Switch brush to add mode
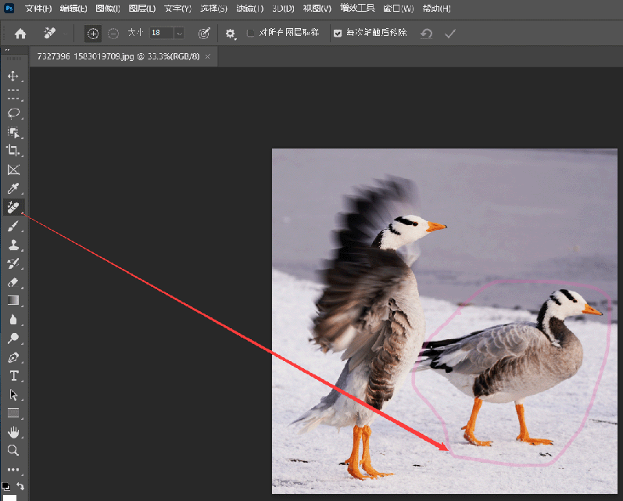 pyautogui.click(x=93, y=34)
